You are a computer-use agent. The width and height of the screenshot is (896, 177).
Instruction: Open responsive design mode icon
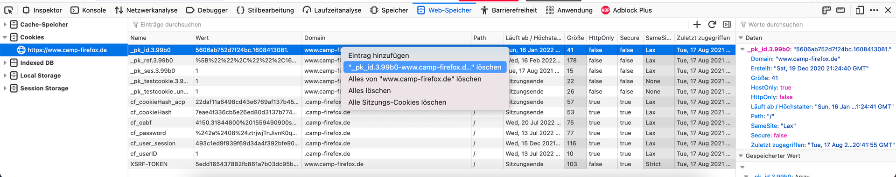click(860, 10)
